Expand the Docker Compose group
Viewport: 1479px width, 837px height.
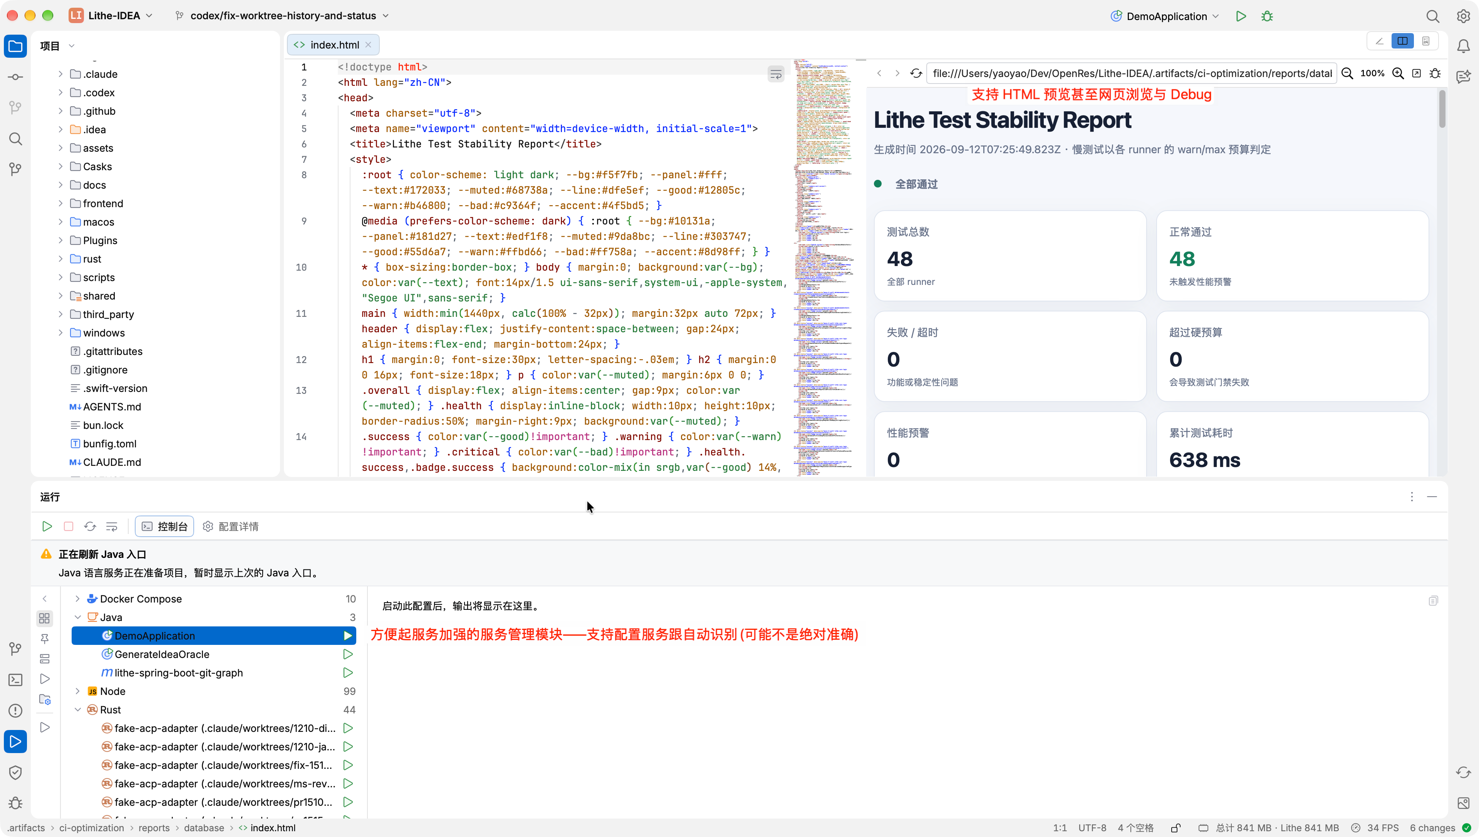78,598
